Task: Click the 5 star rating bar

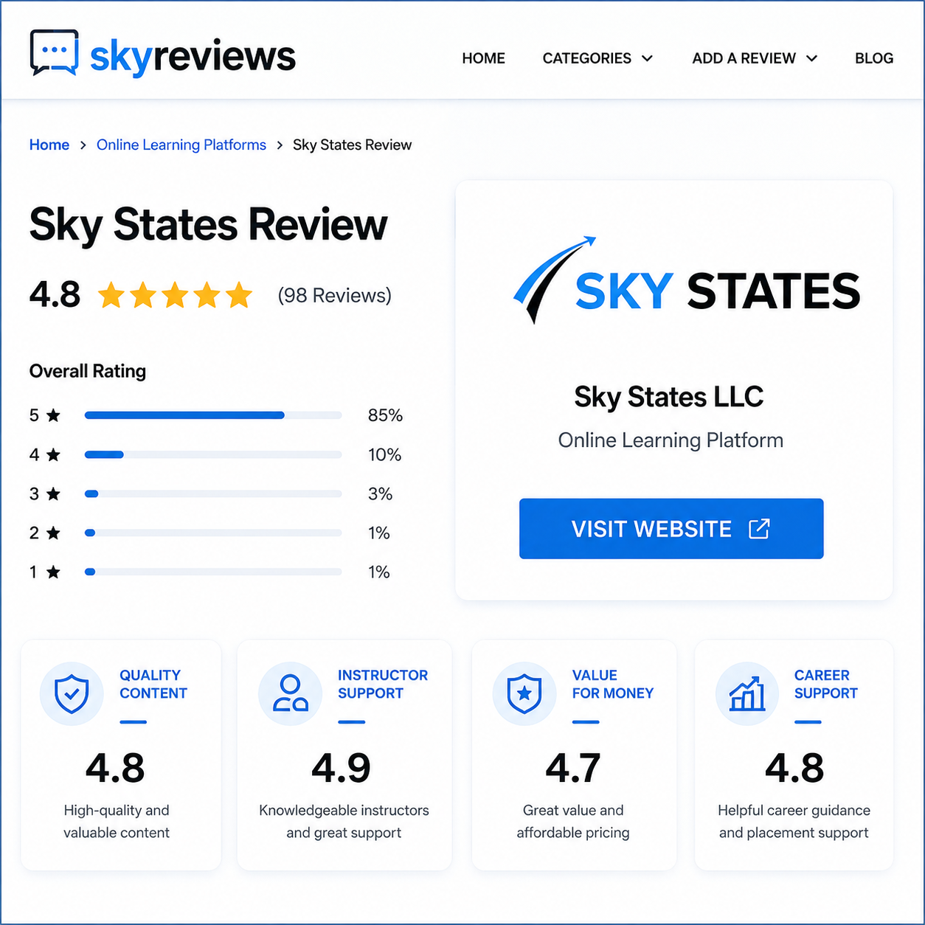Action: [213, 415]
